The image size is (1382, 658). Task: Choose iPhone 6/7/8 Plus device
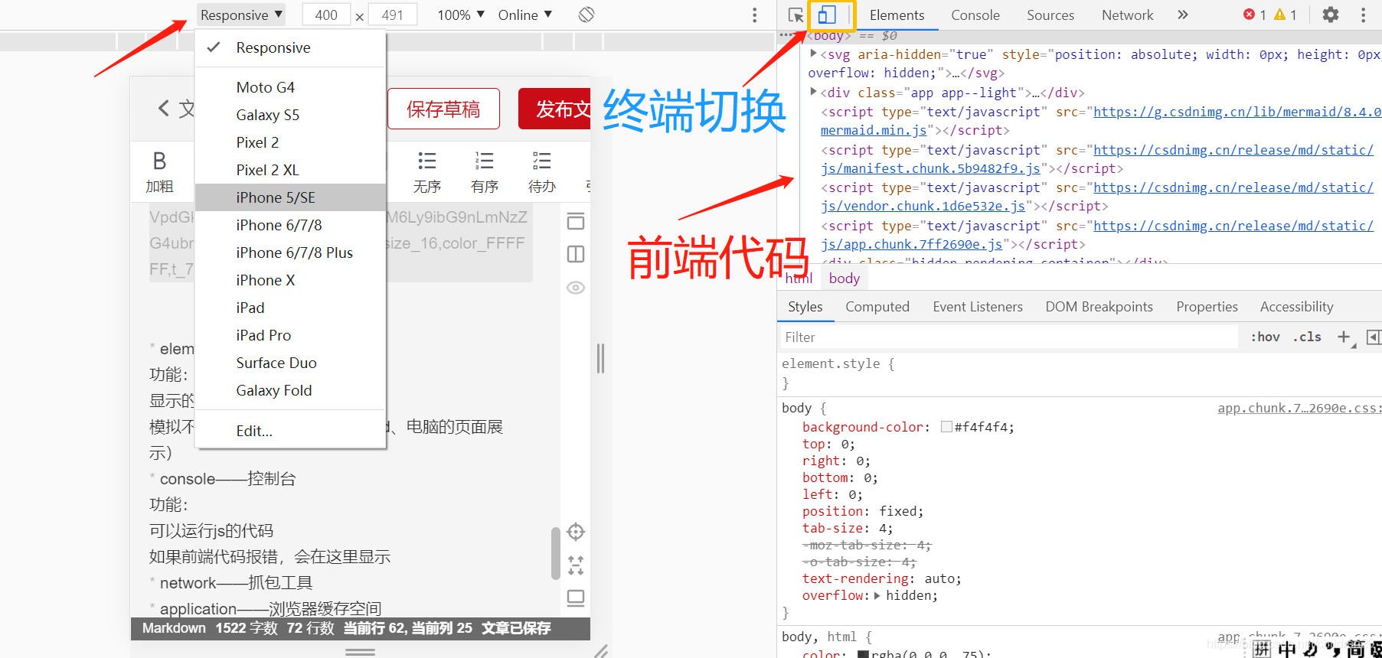290,252
